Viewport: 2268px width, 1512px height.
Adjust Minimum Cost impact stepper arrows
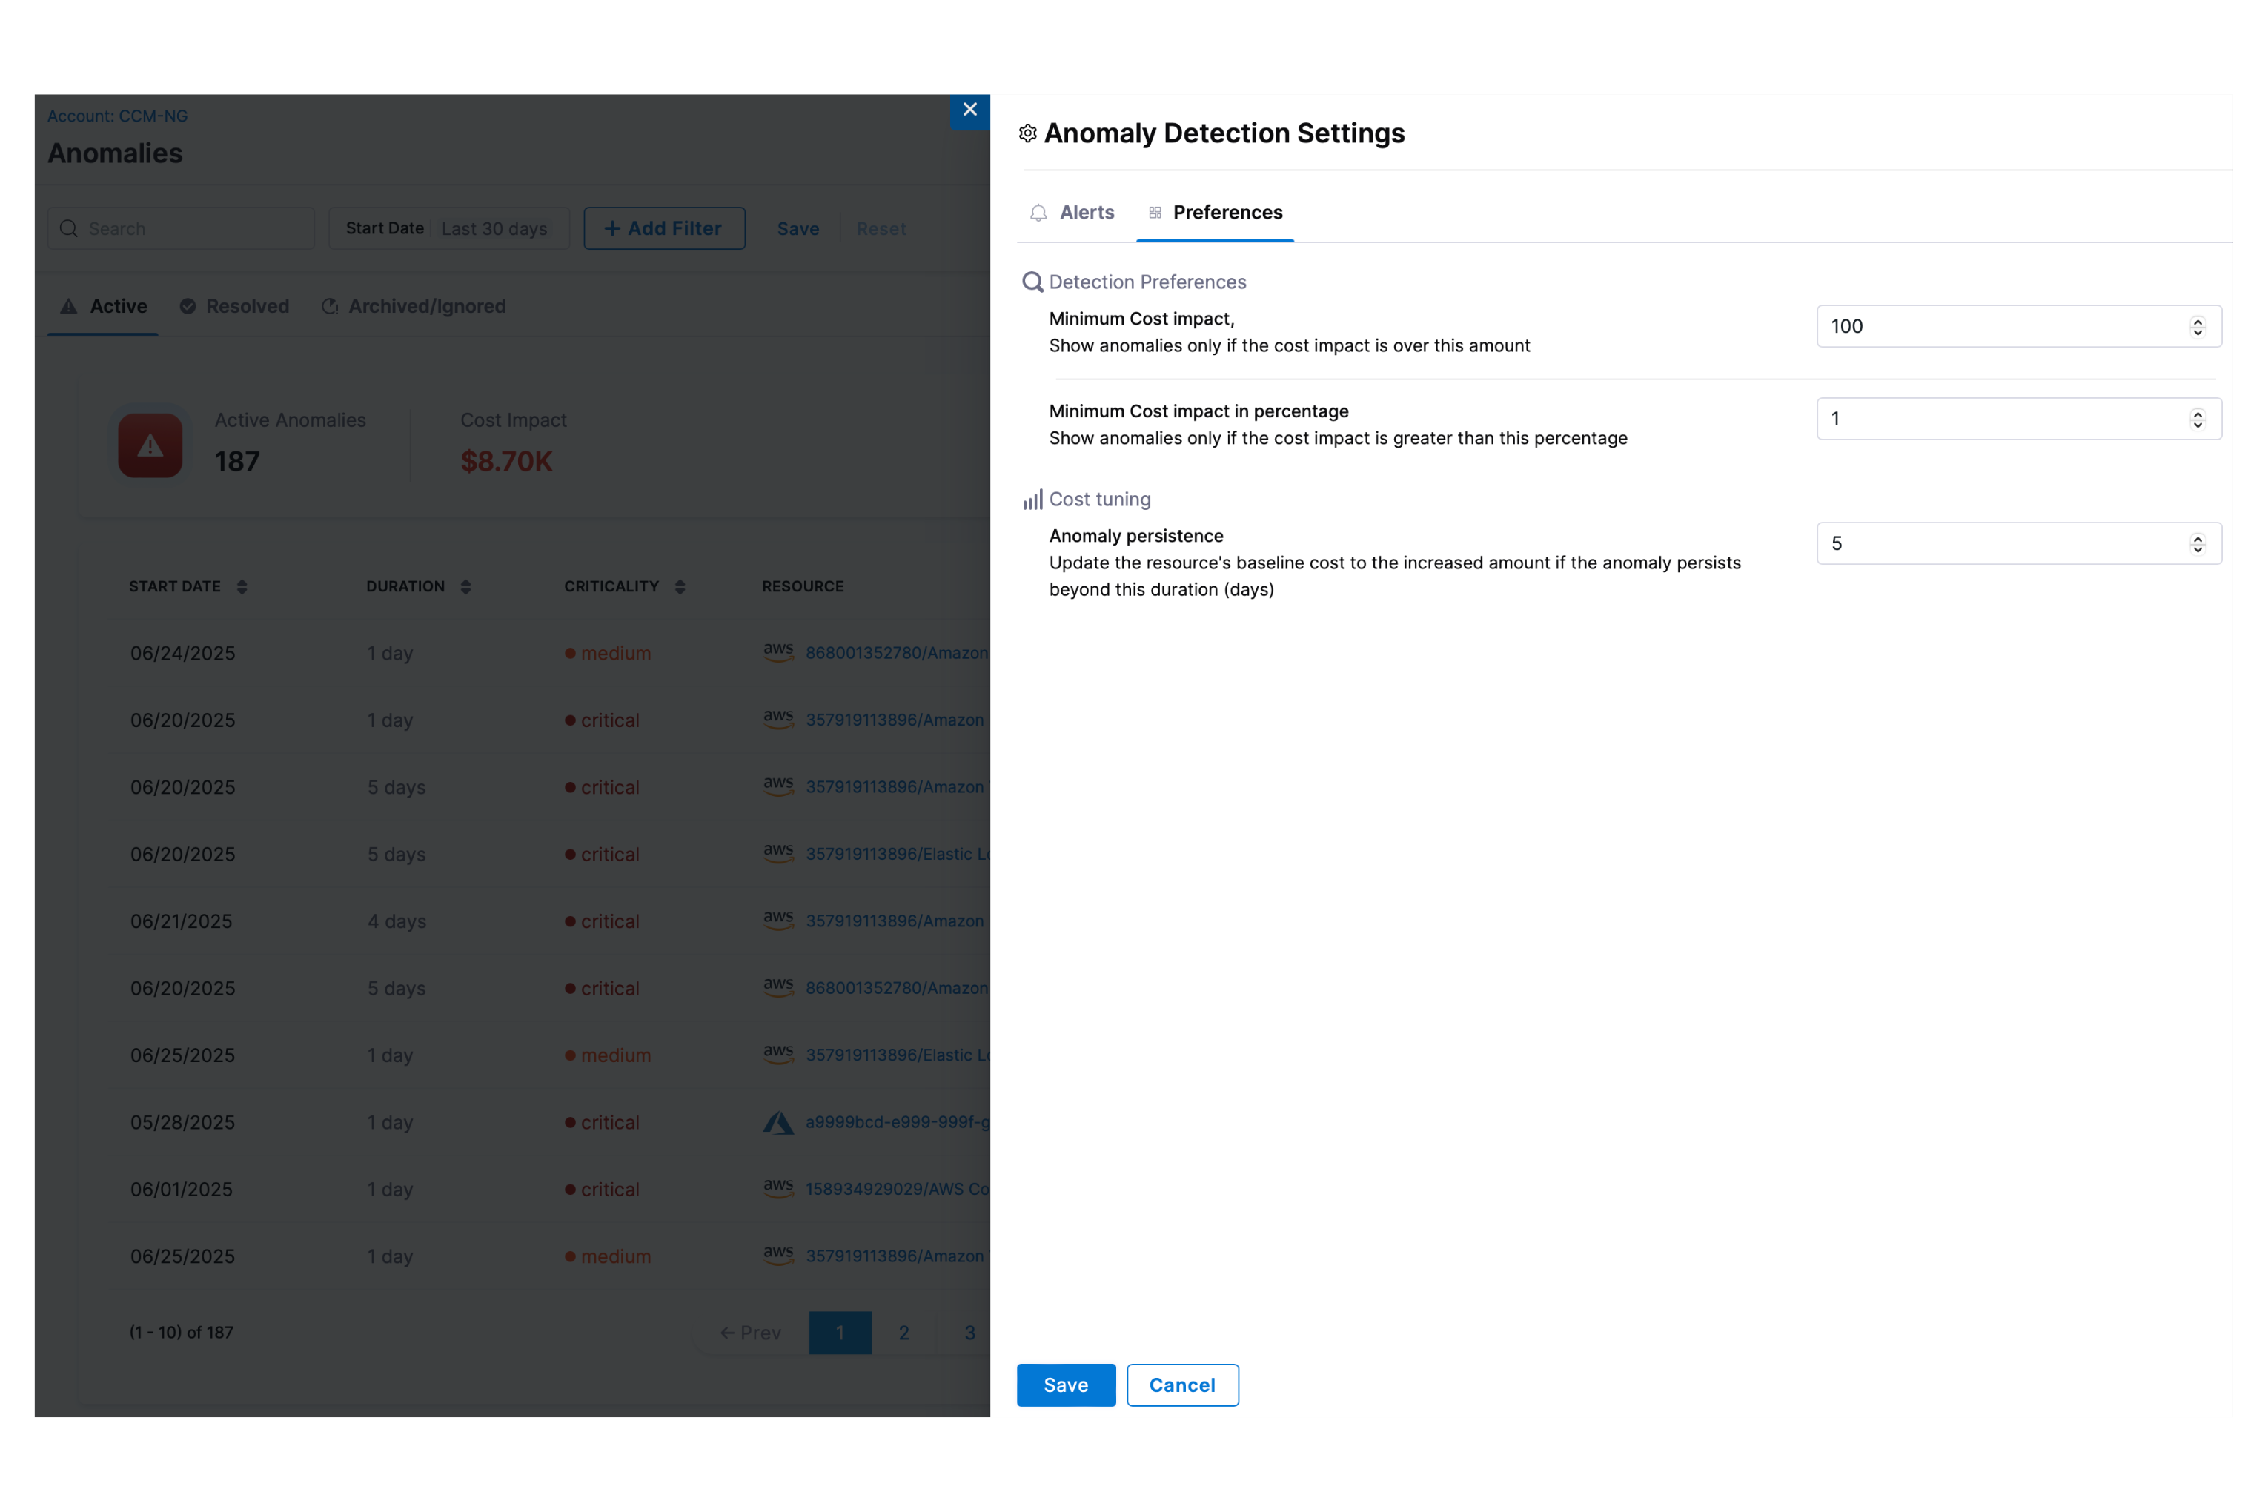coord(2198,327)
